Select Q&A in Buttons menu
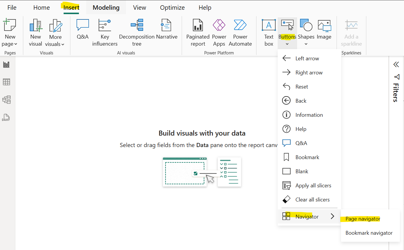 click(x=309, y=143)
